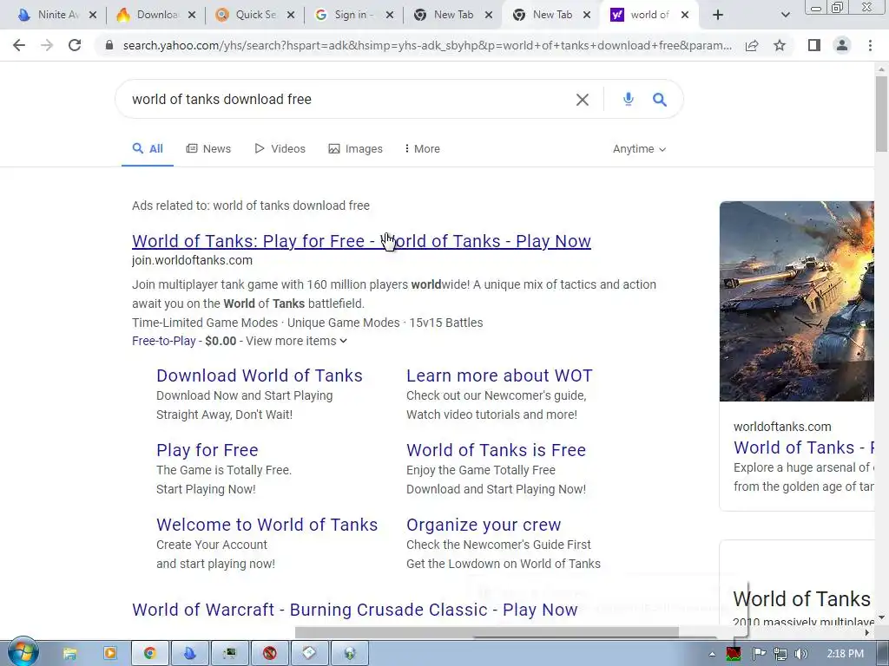Go back to the previous page

[x=19, y=45]
